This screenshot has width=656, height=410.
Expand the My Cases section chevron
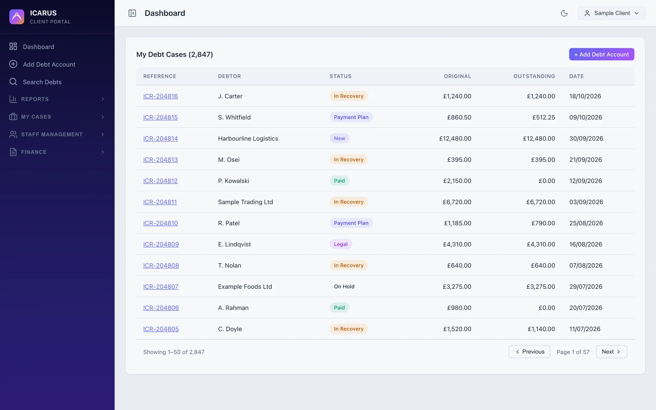pos(102,117)
